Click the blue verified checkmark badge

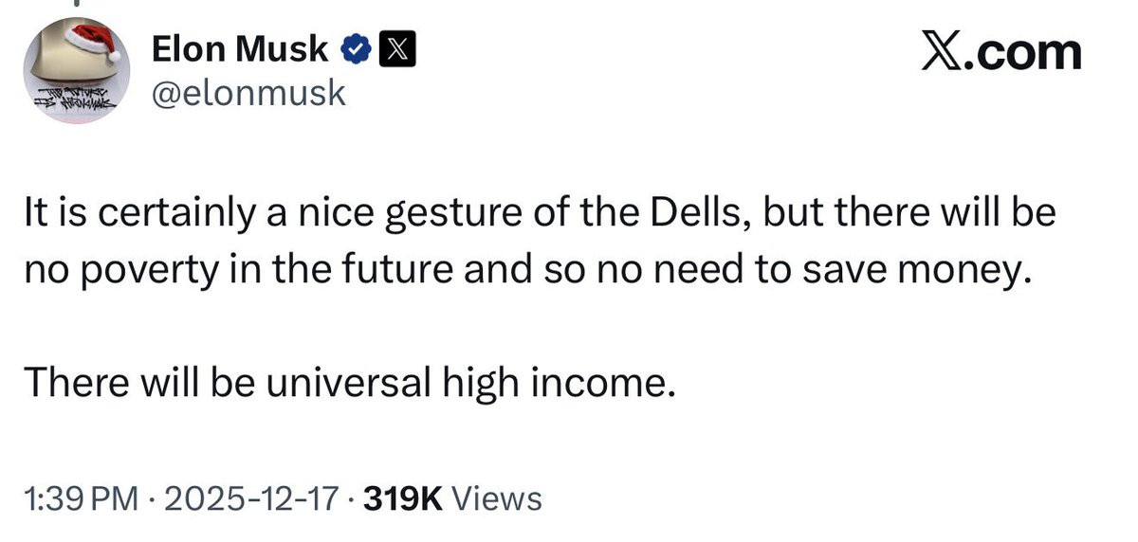356,50
